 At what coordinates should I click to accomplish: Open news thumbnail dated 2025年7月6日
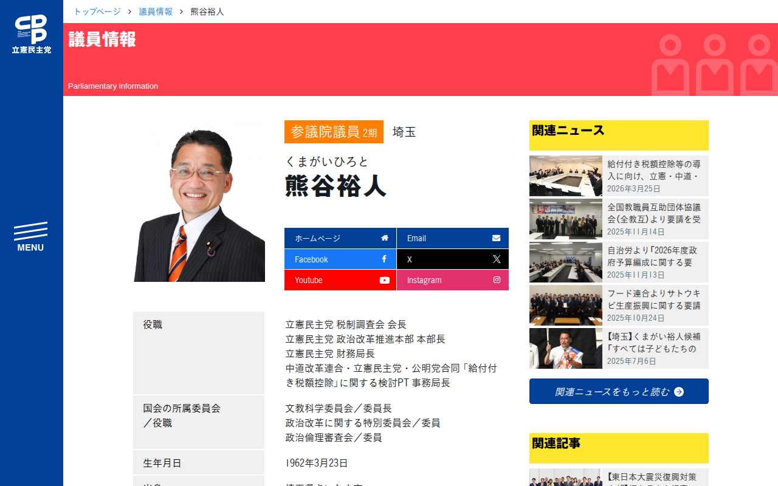click(x=566, y=348)
